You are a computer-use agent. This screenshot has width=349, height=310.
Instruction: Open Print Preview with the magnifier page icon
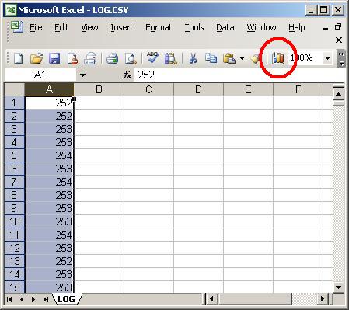pos(131,58)
